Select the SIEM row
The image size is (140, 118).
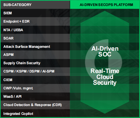click(x=35, y=13)
